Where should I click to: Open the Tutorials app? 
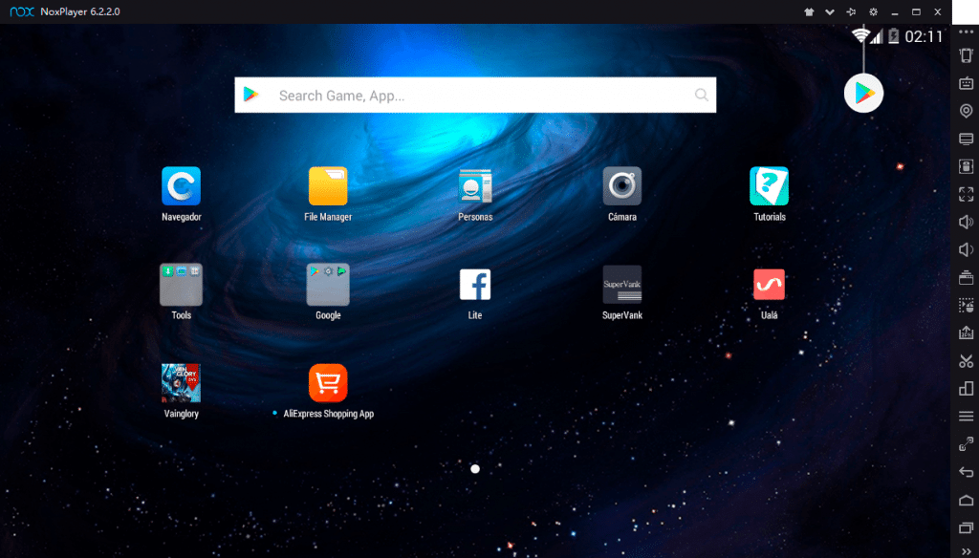[x=770, y=186]
